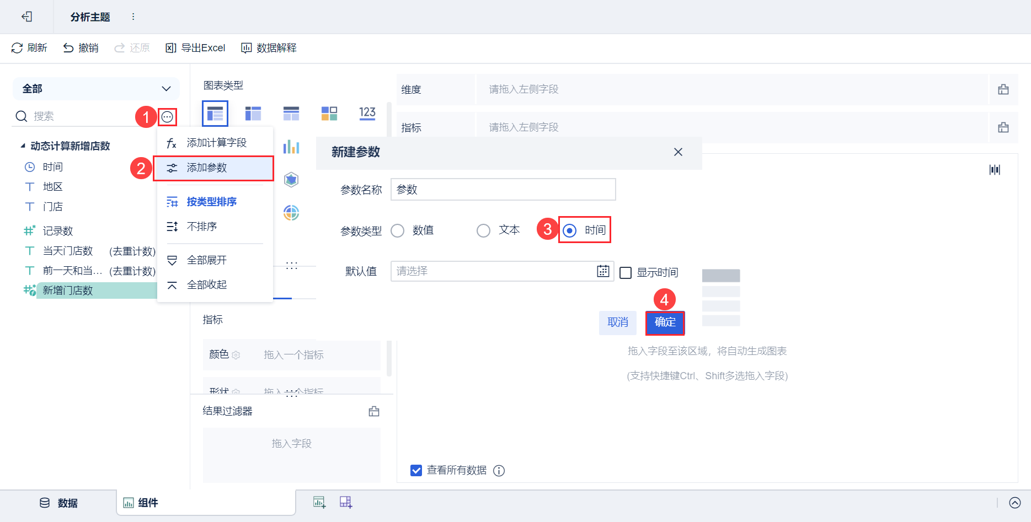The width and height of the screenshot is (1031, 522).
Task: Select the 时间 field in the field list
Action: pos(53,167)
